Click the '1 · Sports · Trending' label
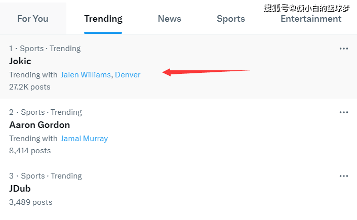This screenshot has width=357, height=220. [45, 49]
